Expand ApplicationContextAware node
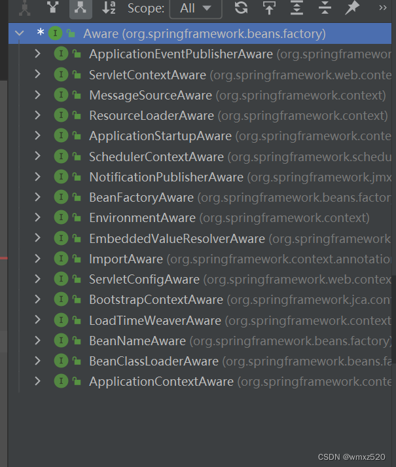This screenshot has width=396, height=467. [37, 381]
